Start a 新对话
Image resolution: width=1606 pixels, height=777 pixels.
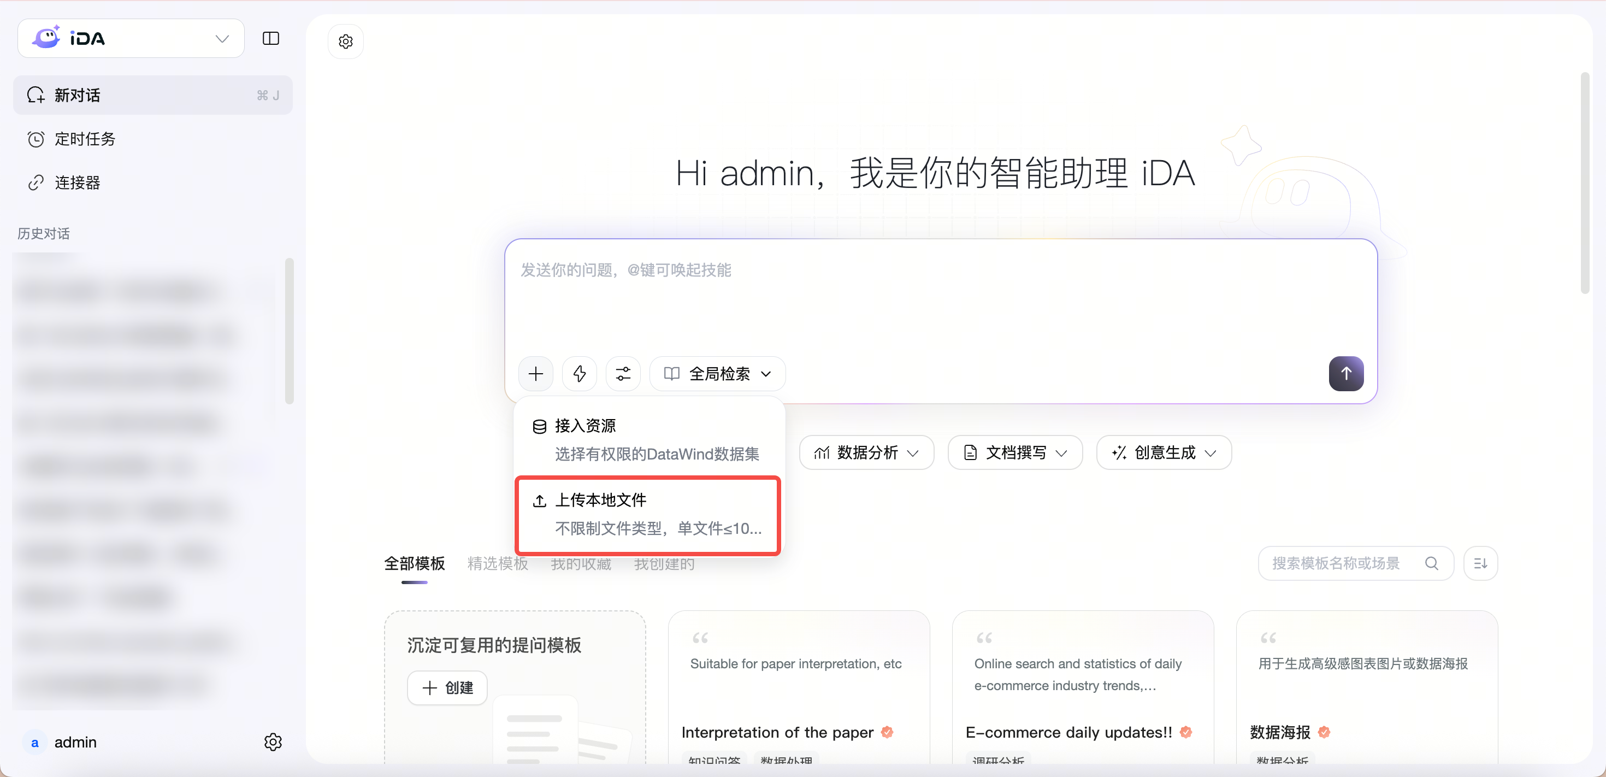coord(153,95)
